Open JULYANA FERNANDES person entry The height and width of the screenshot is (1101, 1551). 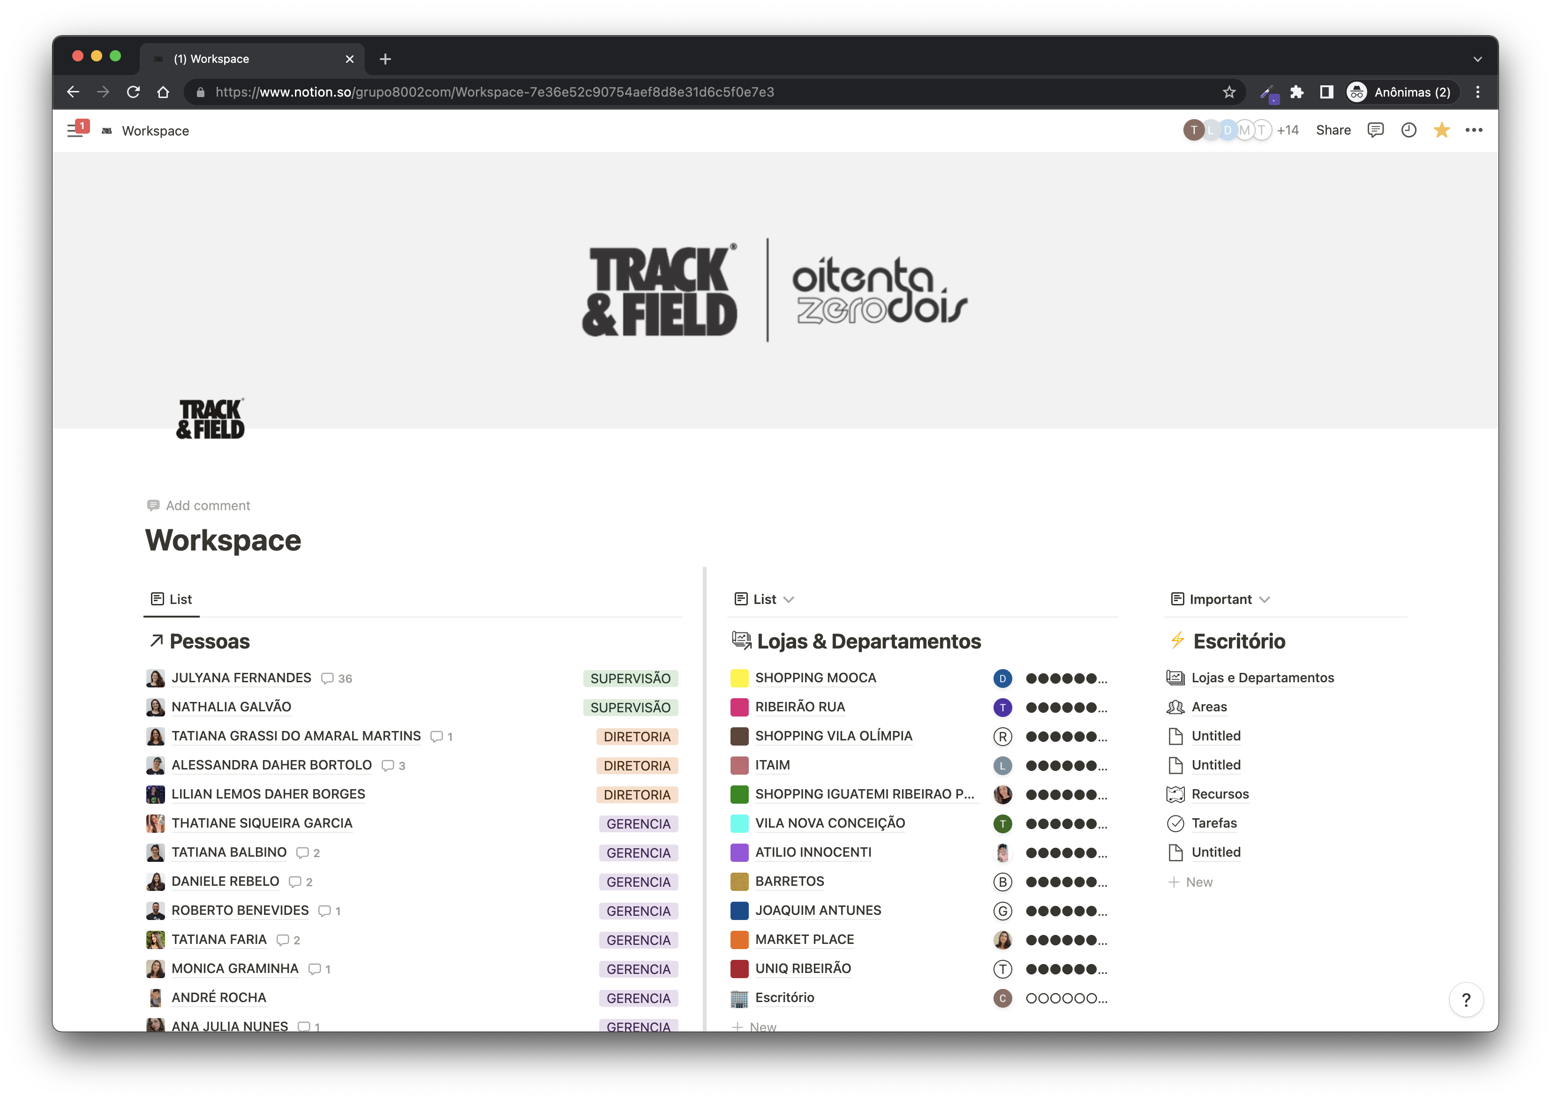pyautogui.click(x=241, y=678)
